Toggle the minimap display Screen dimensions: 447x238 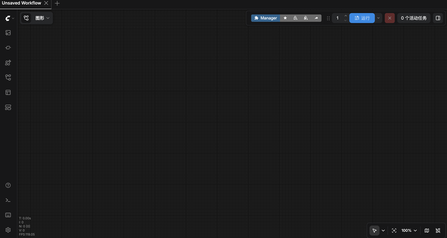point(427,231)
